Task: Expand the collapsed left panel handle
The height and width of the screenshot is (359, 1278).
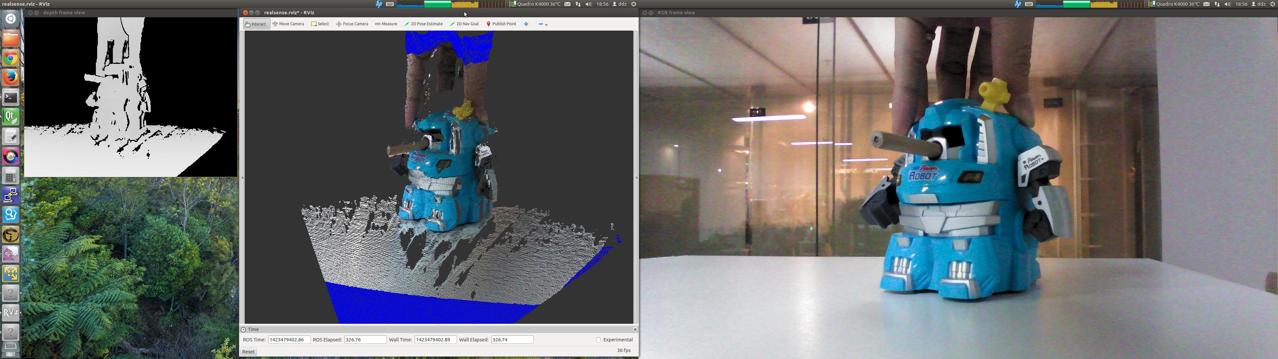Action: tap(242, 178)
